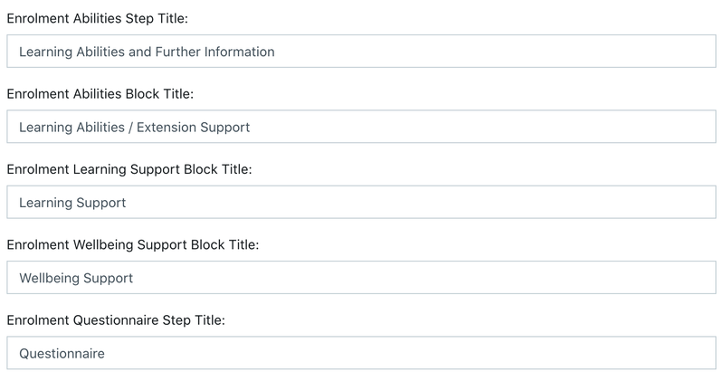Image resolution: width=724 pixels, height=381 pixels.
Task: Click the 'Enrolment Learning Support Block Title:' label
Action: tap(129, 168)
